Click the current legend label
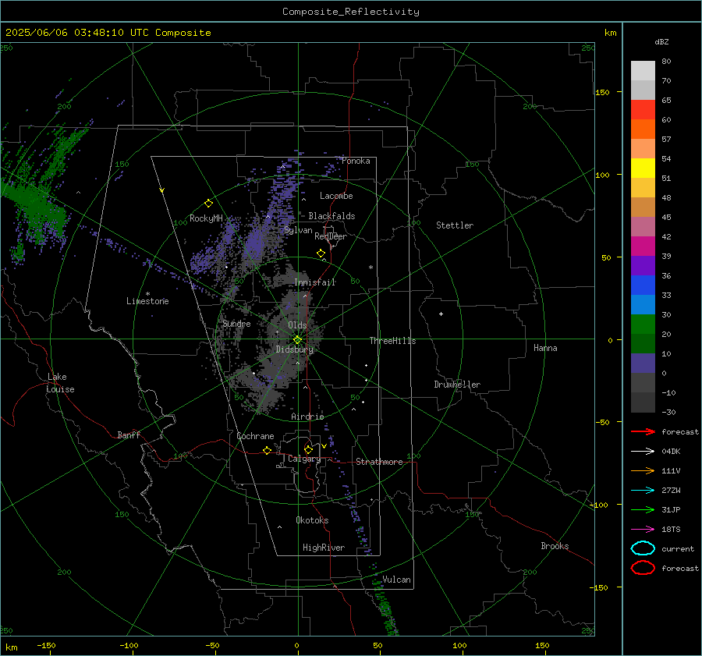The width and height of the screenshot is (702, 656). pyautogui.click(x=678, y=548)
